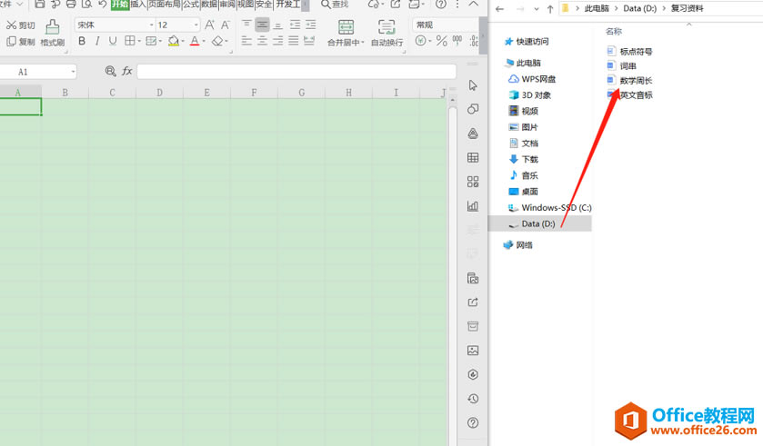Go back in File Explorer
This screenshot has width=763, height=446.
click(x=500, y=9)
